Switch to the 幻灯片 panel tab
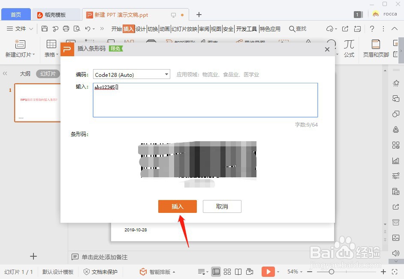This screenshot has width=404, height=279. [x=48, y=74]
